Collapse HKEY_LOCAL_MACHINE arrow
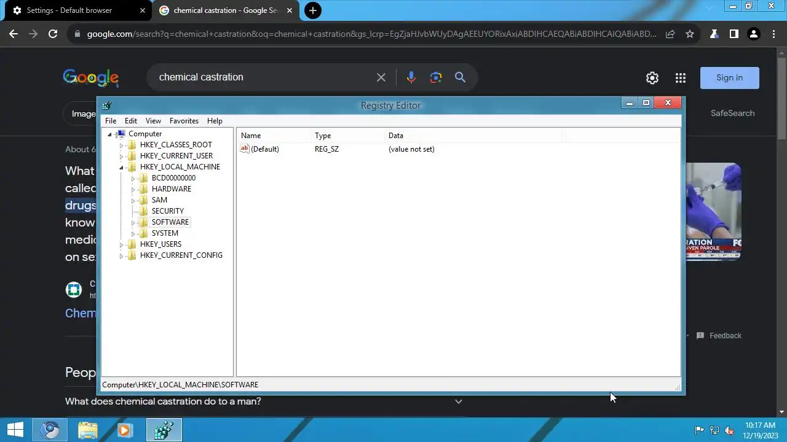 pos(122,168)
